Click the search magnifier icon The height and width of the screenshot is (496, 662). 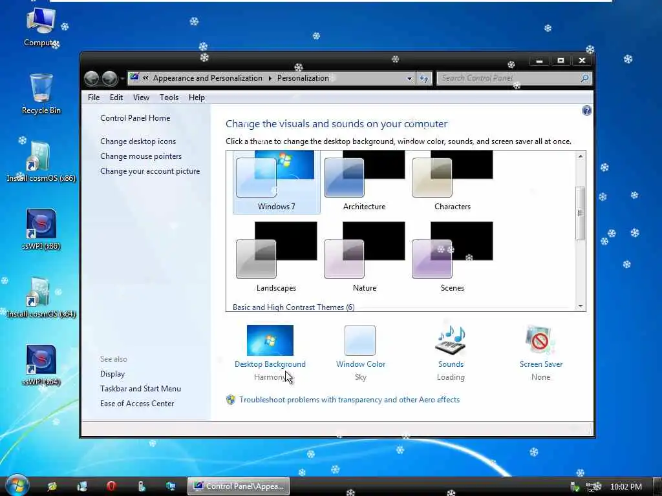(584, 78)
